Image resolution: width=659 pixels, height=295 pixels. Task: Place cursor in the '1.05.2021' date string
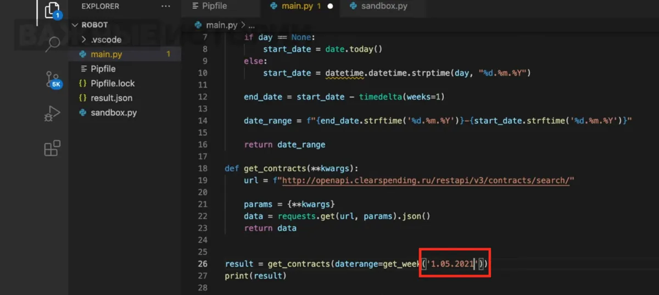click(x=452, y=264)
